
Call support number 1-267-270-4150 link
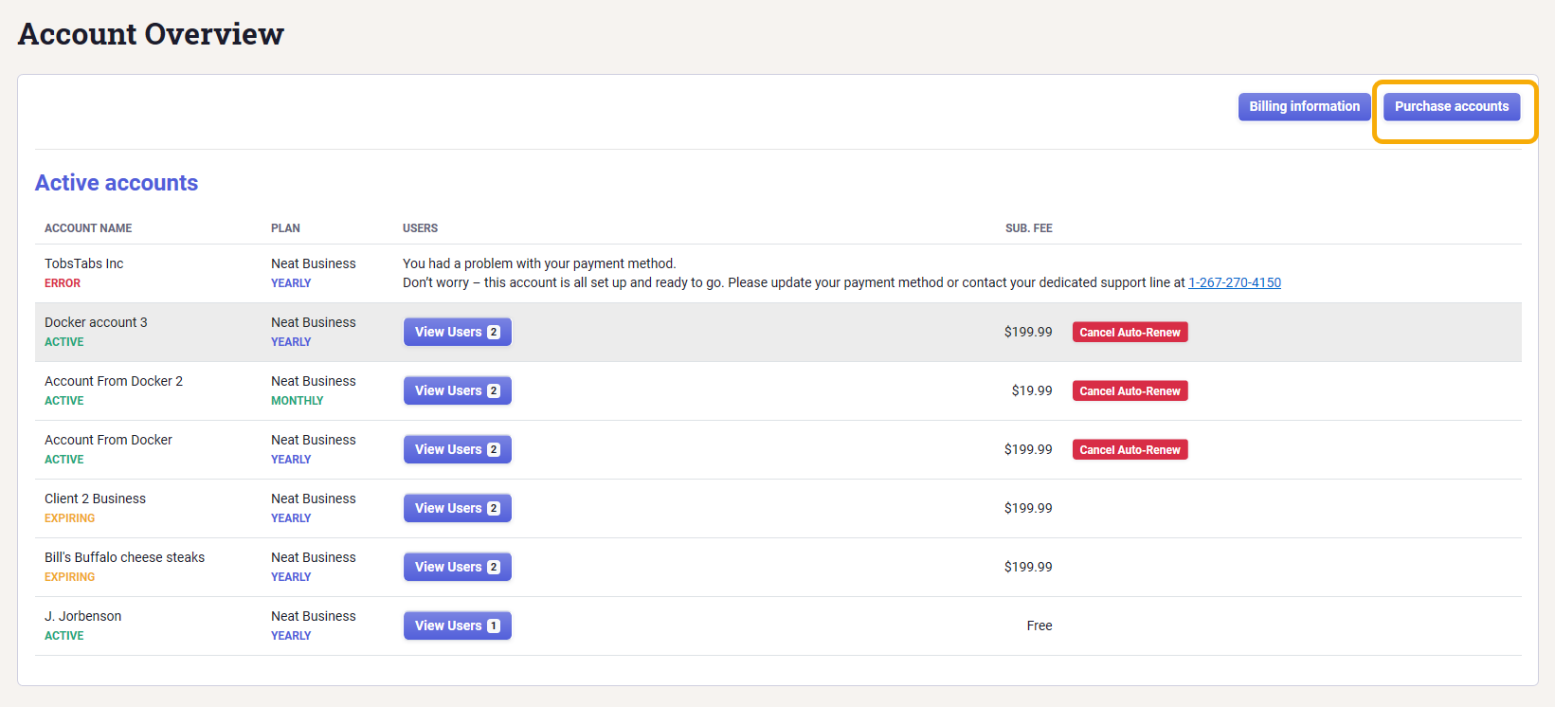(1234, 282)
